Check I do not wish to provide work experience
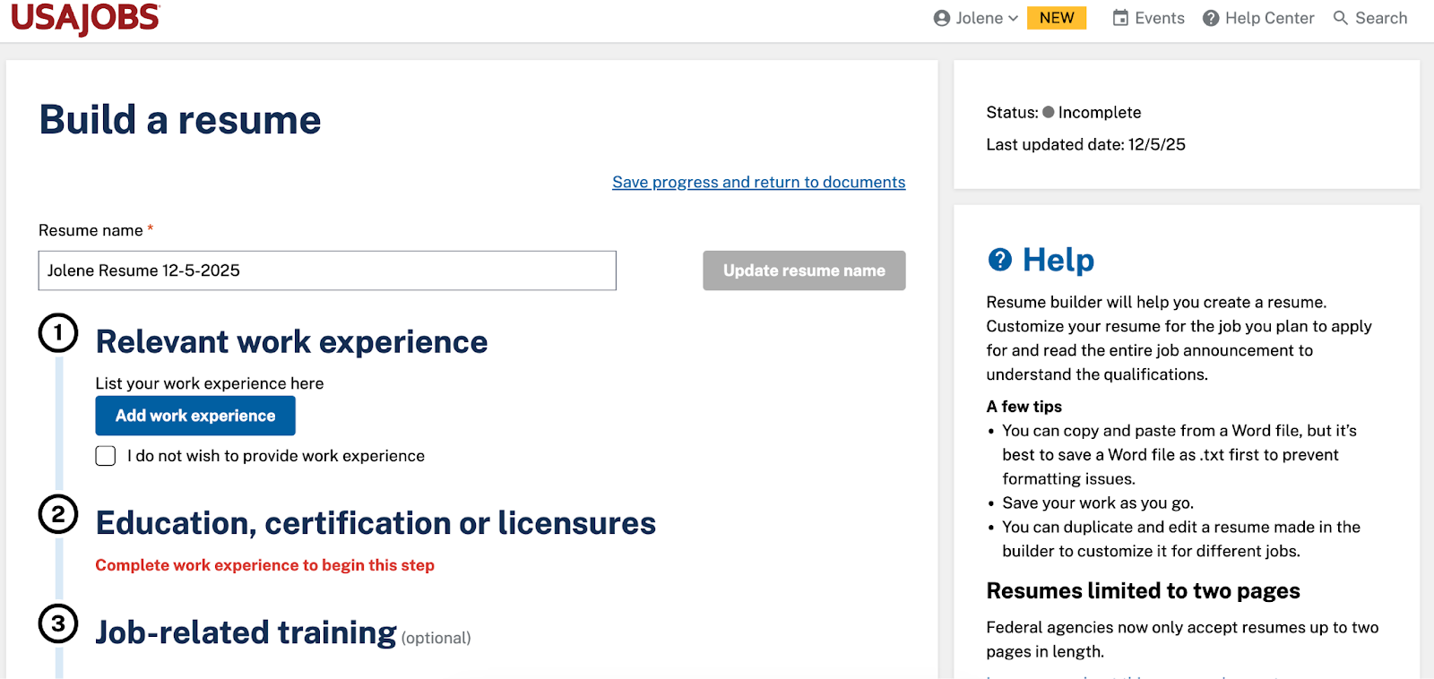The width and height of the screenshot is (1434, 679). click(x=106, y=456)
